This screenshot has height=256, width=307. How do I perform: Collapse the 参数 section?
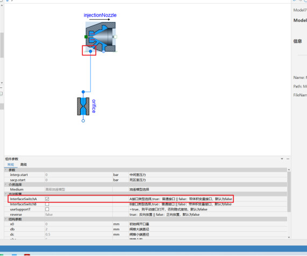pyautogui.click(x=6, y=170)
